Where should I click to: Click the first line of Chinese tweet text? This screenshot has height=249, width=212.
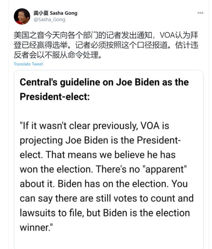[x=106, y=35]
